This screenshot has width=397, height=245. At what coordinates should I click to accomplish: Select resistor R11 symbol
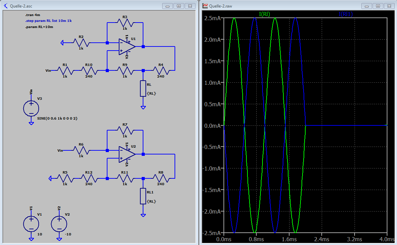pyautogui.click(x=125, y=178)
